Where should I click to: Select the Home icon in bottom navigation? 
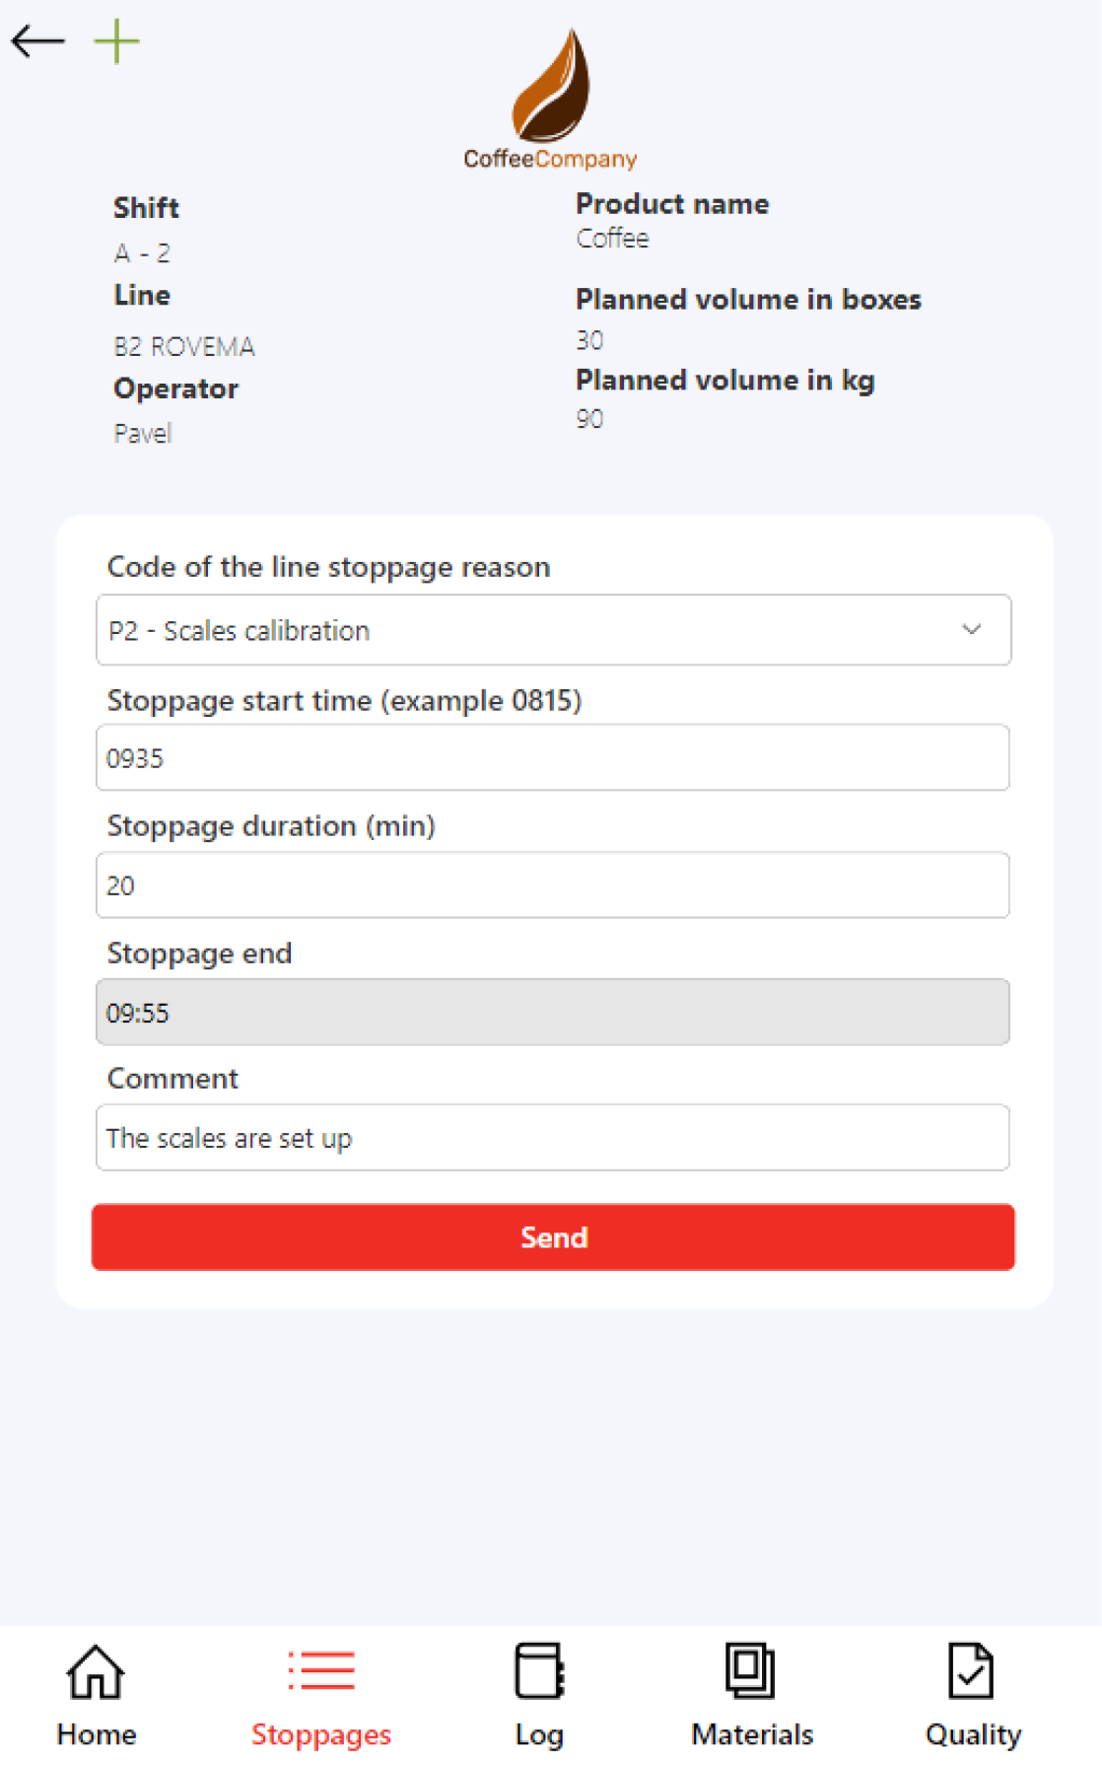[x=95, y=1672]
